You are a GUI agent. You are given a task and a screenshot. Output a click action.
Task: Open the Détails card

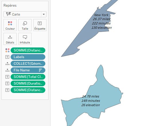pos(10,39)
